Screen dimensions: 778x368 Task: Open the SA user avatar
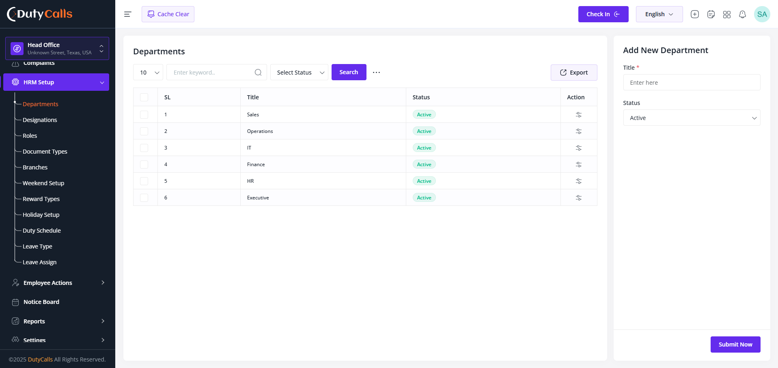click(762, 14)
